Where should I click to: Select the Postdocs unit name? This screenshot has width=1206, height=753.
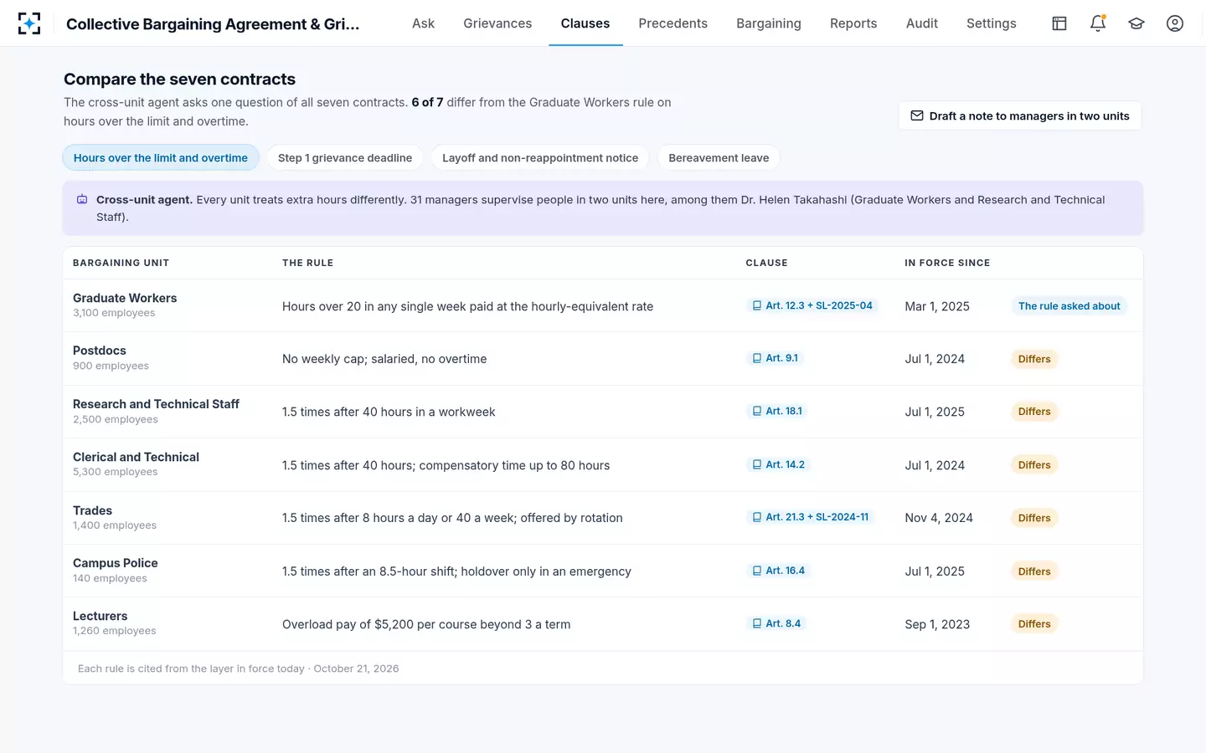100,351
